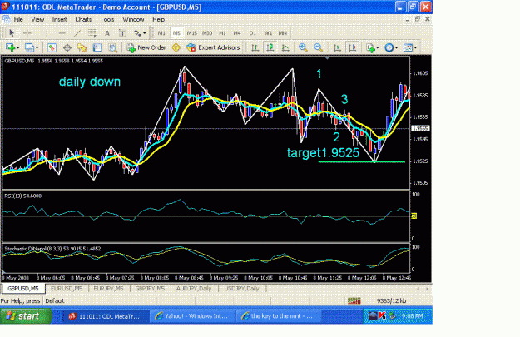
Task: Click the connection status 9363/12 kb
Action: (x=391, y=301)
